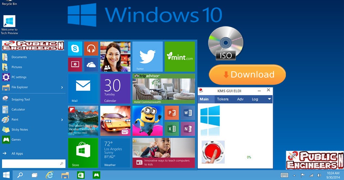The image size is (344, 180).
Task: Select Main tab in KMS GUI ELDI
Action: pos(204,99)
